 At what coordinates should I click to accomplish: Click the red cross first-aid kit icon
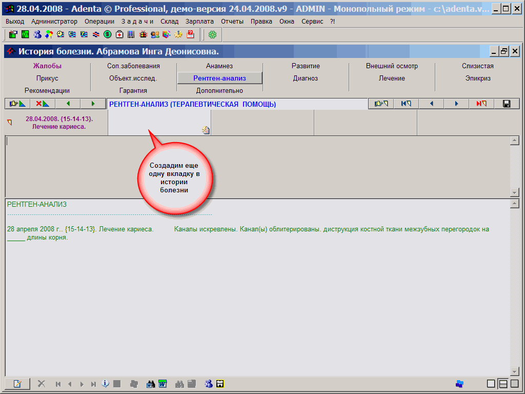pyautogui.click(x=119, y=34)
